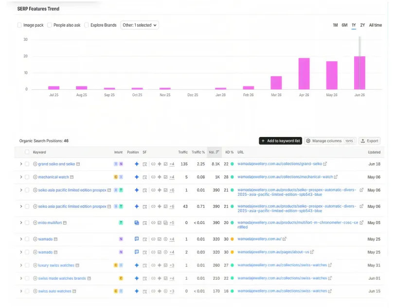The height and width of the screenshot is (308, 394).
Task: Select the 1Y time range
Action: point(354,25)
